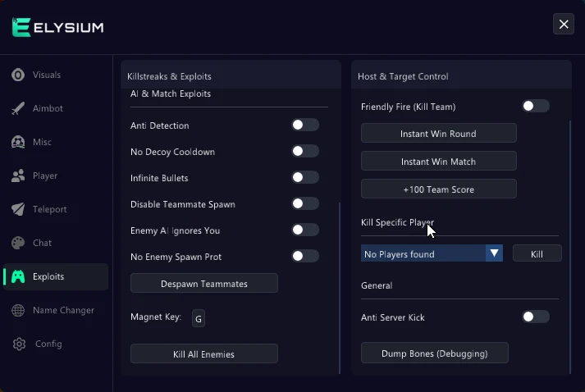Enable the Anti Detection toggle

coord(305,125)
